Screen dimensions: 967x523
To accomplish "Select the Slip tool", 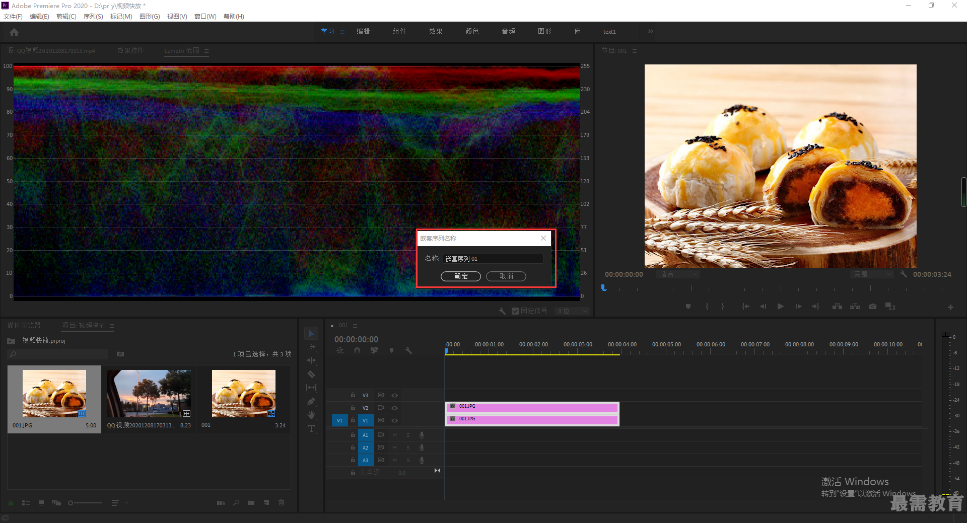I will pyautogui.click(x=311, y=388).
